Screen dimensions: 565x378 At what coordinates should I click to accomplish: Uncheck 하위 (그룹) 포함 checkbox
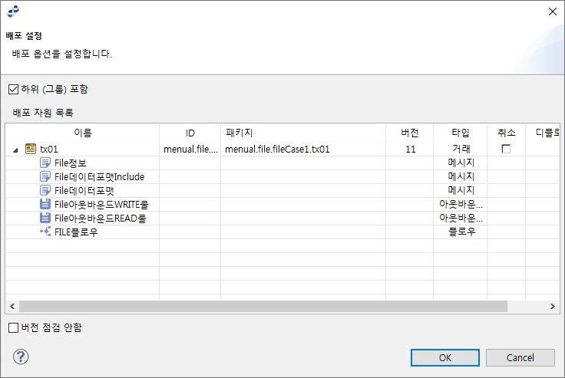[x=13, y=89]
